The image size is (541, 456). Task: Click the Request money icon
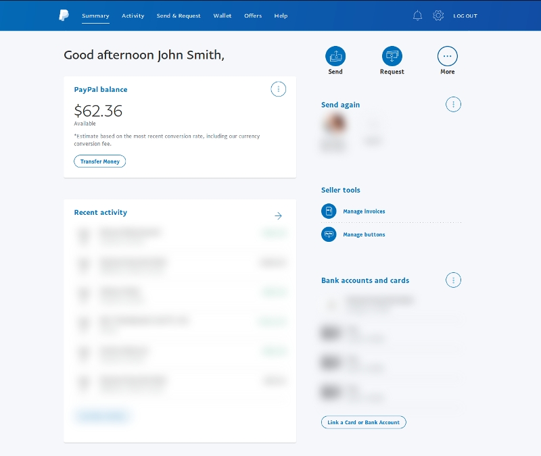tap(392, 56)
